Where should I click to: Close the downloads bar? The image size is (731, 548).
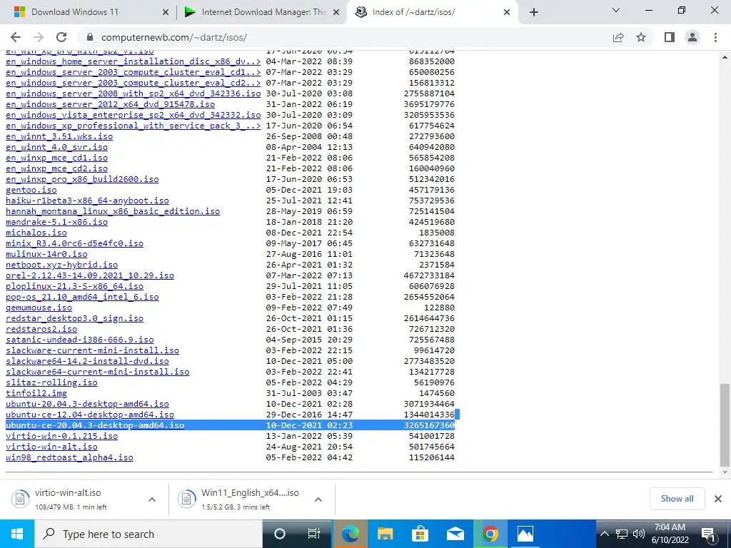[718, 499]
